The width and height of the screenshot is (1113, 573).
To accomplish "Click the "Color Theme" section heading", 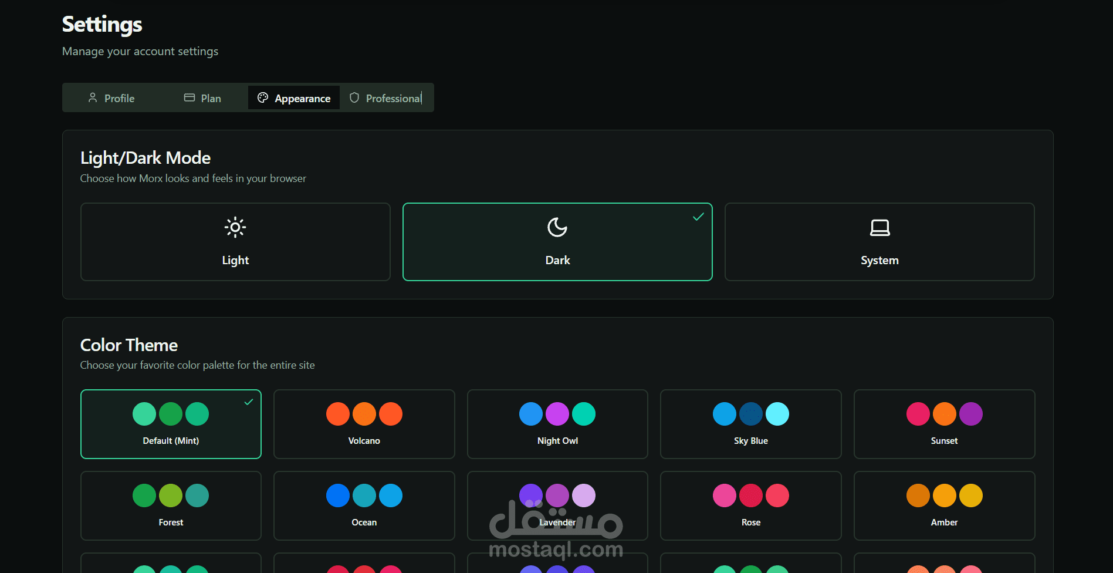I will 129,345.
